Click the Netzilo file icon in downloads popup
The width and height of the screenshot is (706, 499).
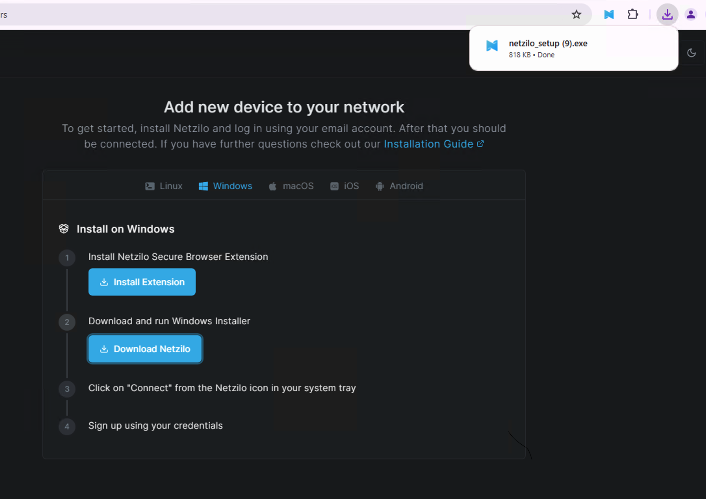(492, 46)
